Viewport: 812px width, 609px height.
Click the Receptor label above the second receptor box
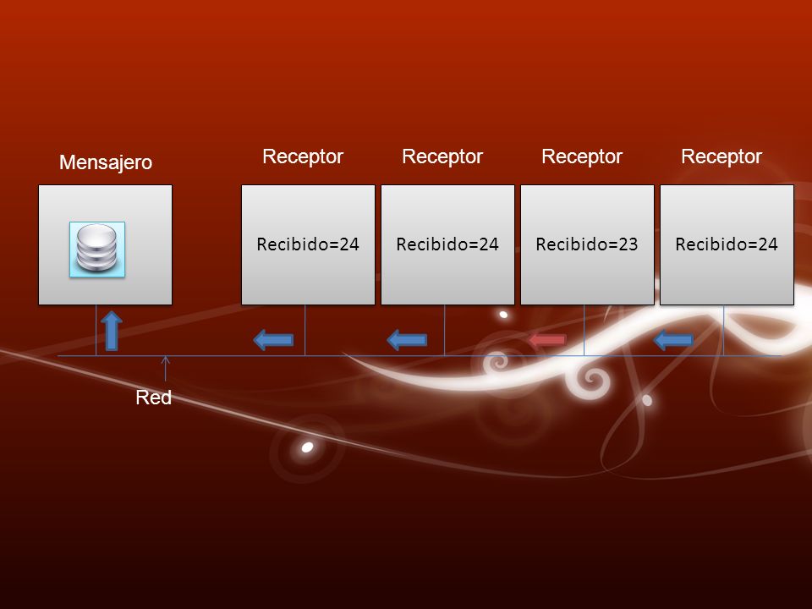(442, 156)
